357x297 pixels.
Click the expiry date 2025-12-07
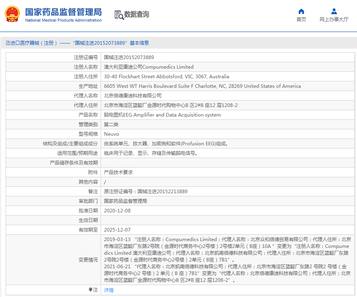point(117,230)
